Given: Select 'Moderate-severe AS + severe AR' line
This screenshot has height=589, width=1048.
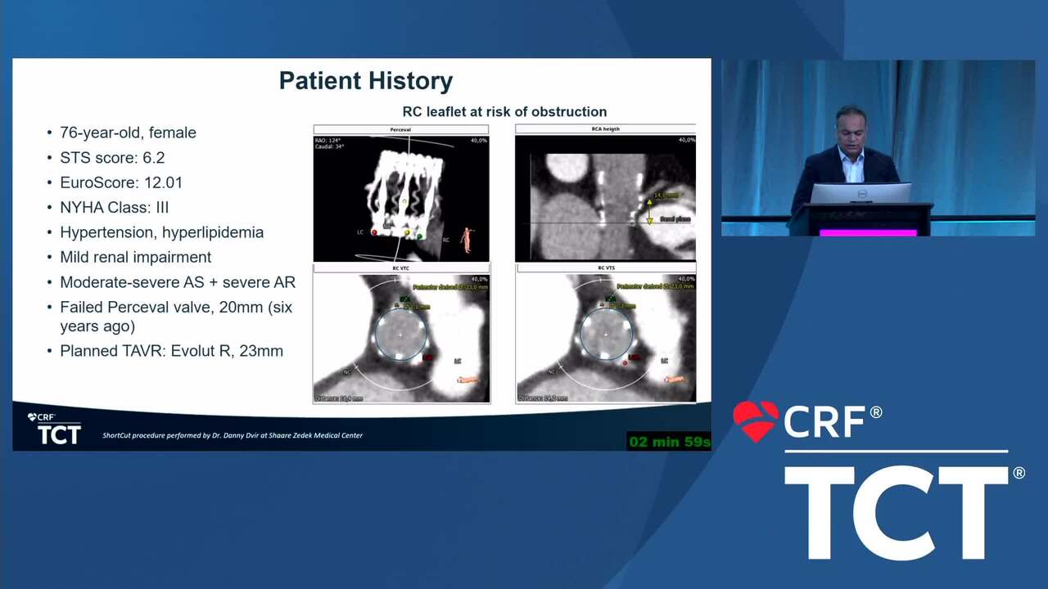Looking at the screenshot, I should pyautogui.click(x=177, y=282).
